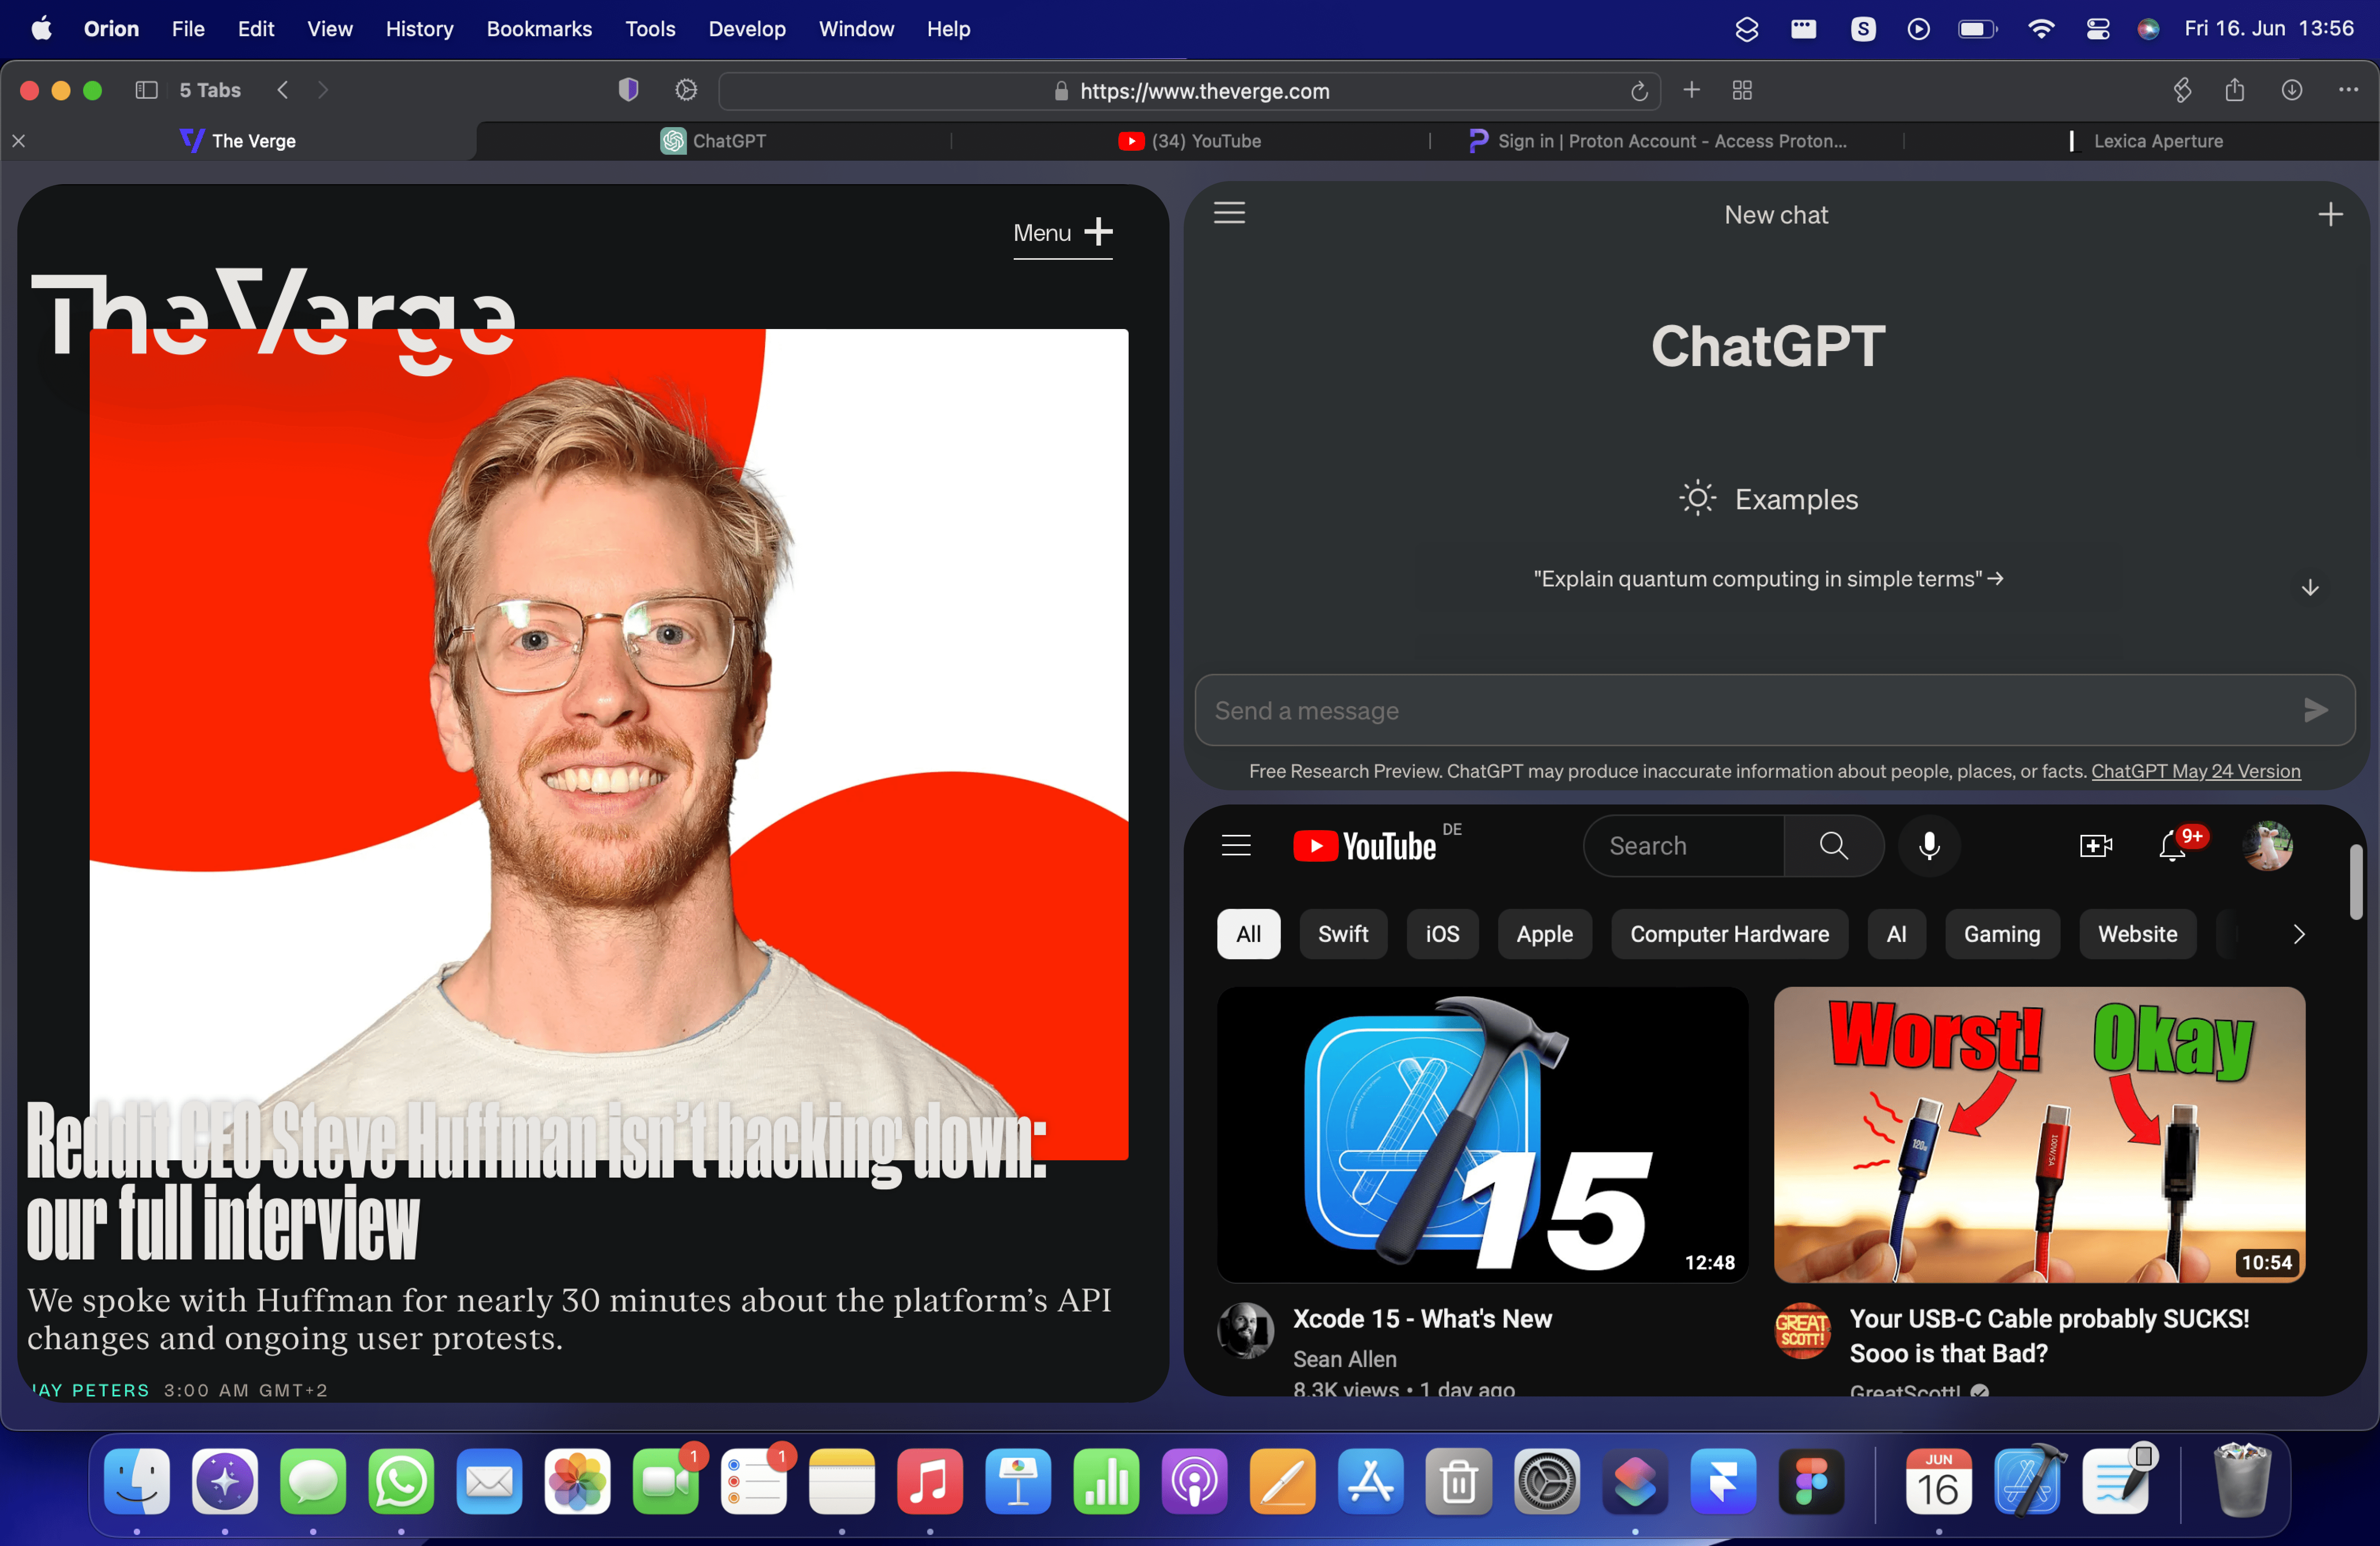The height and width of the screenshot is (1546, 2380).
Task: Open the YouTube account avatar menu
Action: [x=2267, y=846]
